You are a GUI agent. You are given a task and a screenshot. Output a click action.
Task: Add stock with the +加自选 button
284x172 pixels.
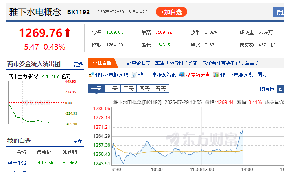pyautogui.click(x=172, y=12)
